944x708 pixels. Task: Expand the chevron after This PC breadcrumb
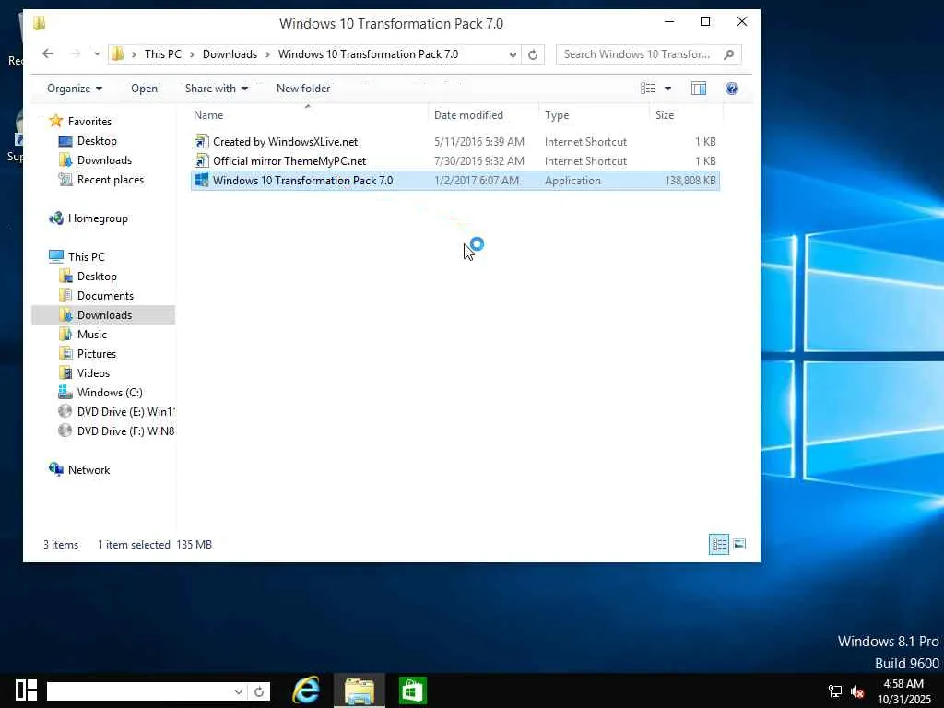click(x=192, y=54)
